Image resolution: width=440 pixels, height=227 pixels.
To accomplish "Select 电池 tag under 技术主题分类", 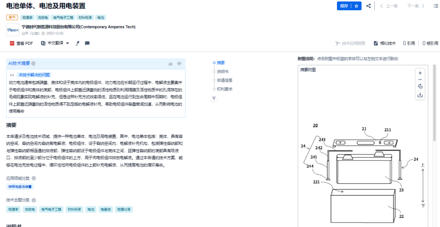I will [91, 209].
